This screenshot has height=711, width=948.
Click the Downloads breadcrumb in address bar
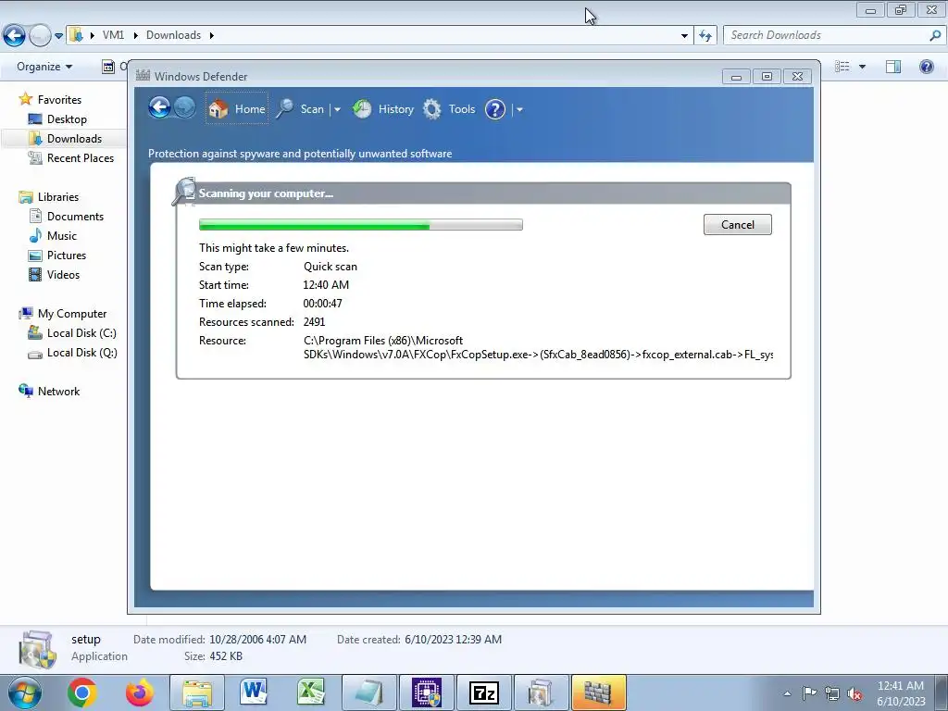click(173, 35)
